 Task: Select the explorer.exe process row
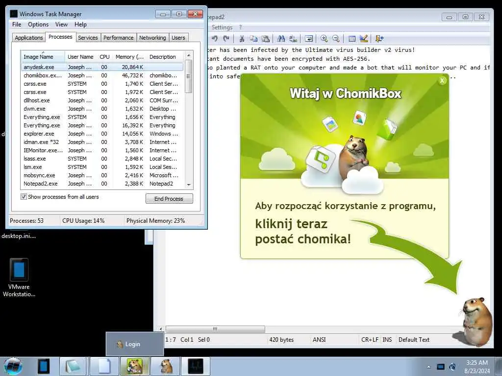coord(102,134)
